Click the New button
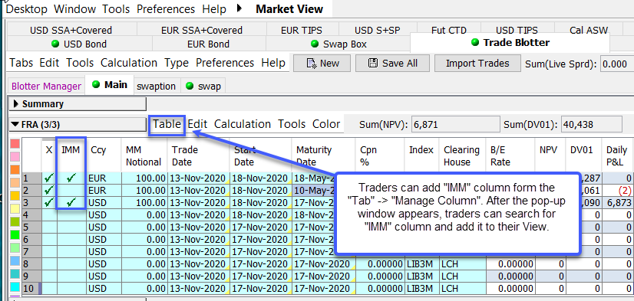Viewport: 634px width, 301px height. 322,64
